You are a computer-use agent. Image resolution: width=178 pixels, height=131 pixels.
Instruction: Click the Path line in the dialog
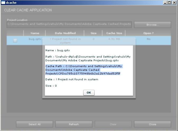tap(88, 58)
